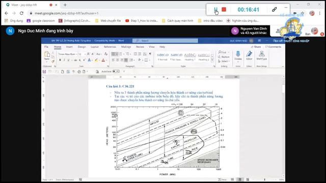Switch to the Review ribbon tab
Screen dimensions: 326x183
(140, 47)
